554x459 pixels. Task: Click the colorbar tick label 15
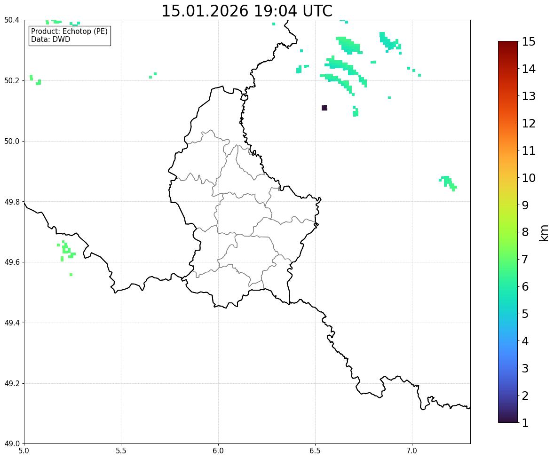point(529,42)
